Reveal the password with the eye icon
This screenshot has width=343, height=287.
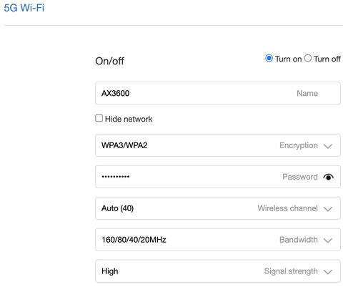[328, 177]
